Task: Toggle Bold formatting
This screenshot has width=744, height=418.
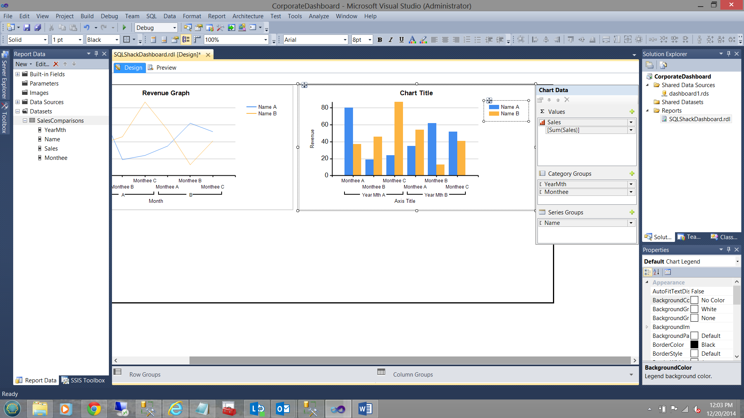Action: tap(380, 39)
